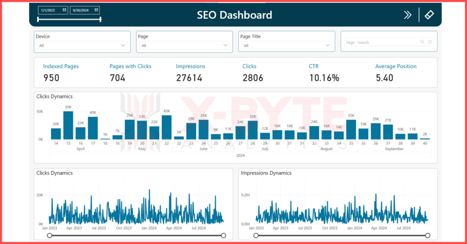Click the double chevron arrow icon in the header
Viewport: 467px width, 244px height.
click(407, 15)
